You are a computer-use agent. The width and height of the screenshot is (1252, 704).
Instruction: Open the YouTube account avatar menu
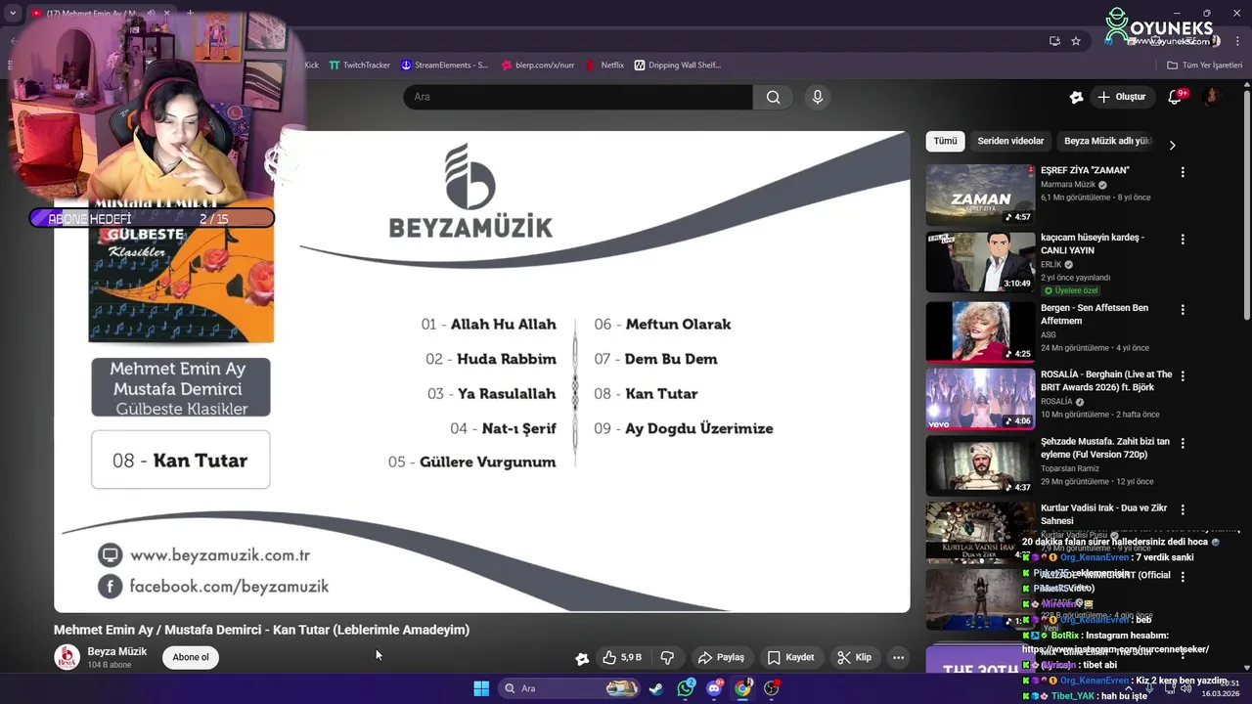(1212, 97)
